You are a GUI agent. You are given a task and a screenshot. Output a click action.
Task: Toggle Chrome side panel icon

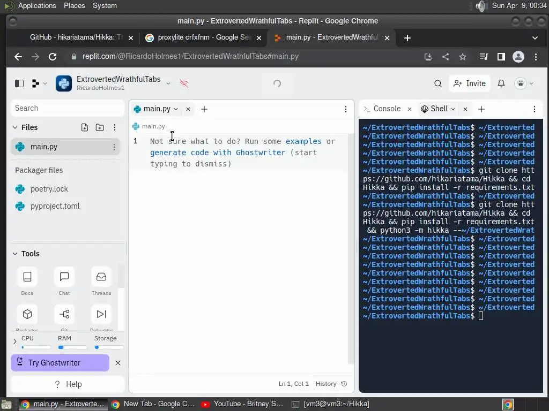pos(501,57)
